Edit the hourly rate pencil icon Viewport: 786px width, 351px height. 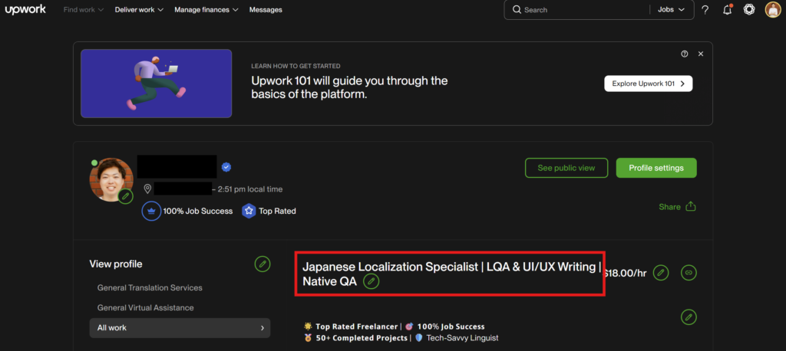tap(661, 272)
